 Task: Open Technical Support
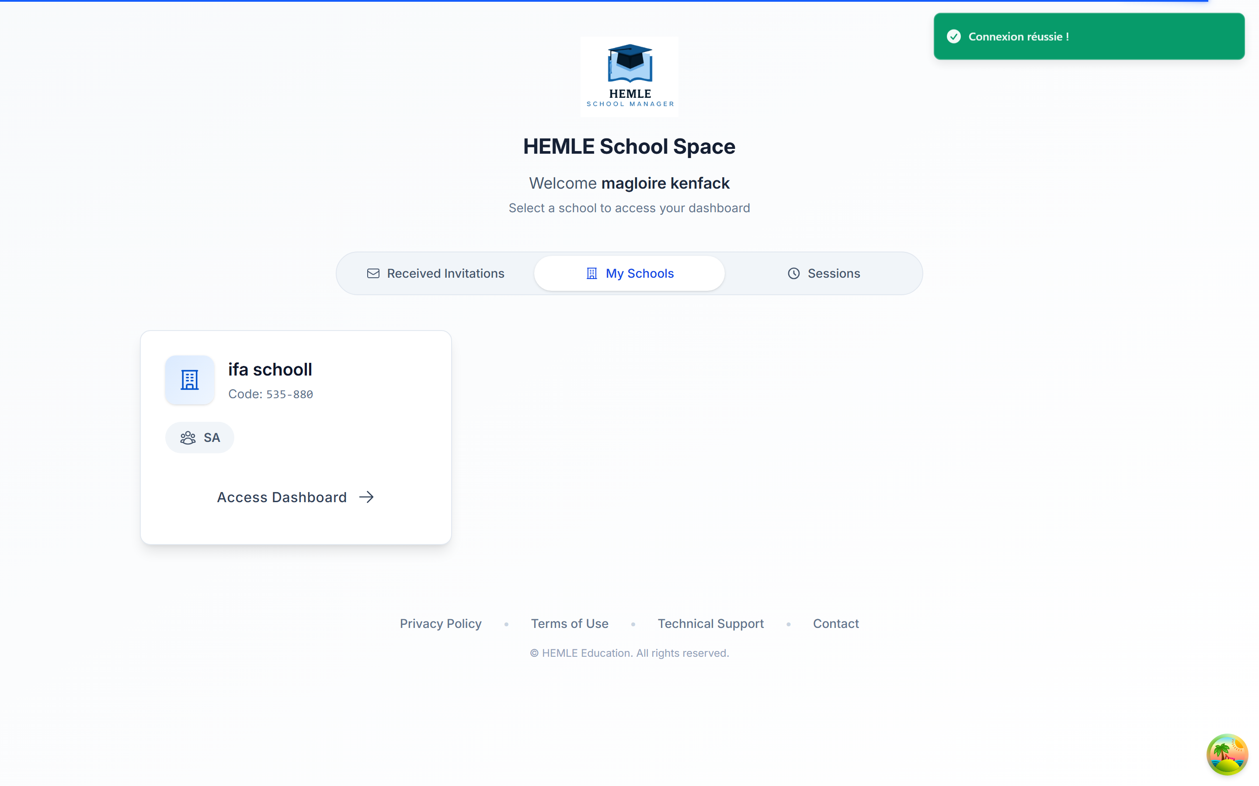[711, 623]
